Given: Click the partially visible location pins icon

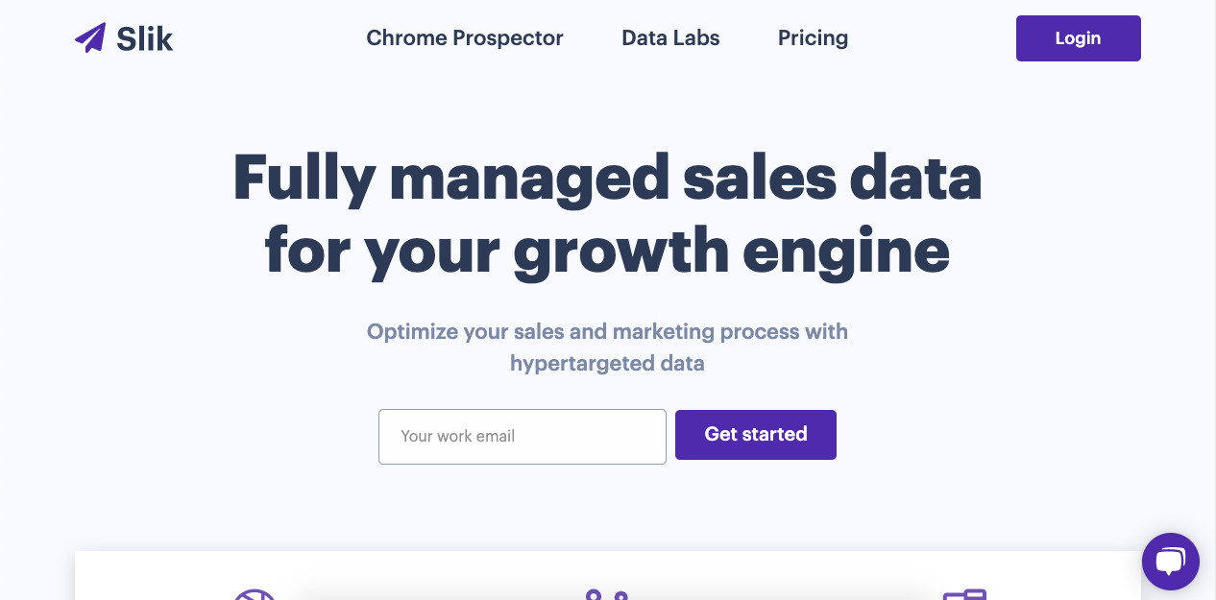Looking at the screenshot, I should point(607,594).
